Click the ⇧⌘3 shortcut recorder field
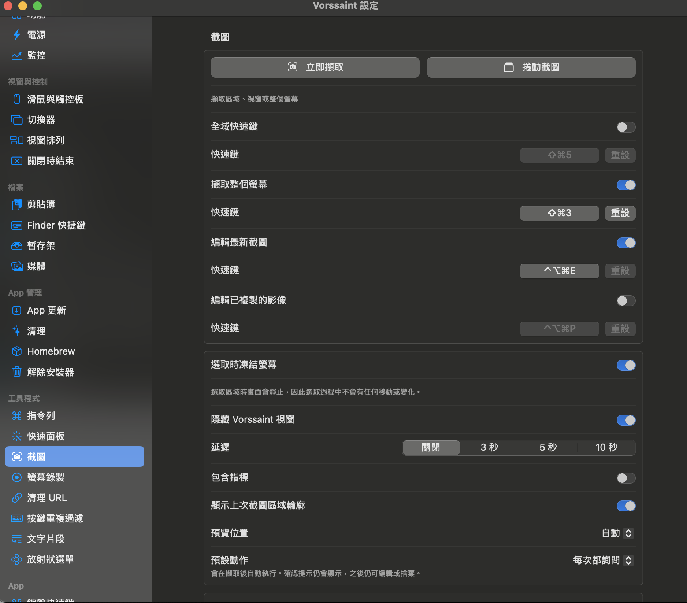The height and width of the screenshot is (603, 687). 560,213
